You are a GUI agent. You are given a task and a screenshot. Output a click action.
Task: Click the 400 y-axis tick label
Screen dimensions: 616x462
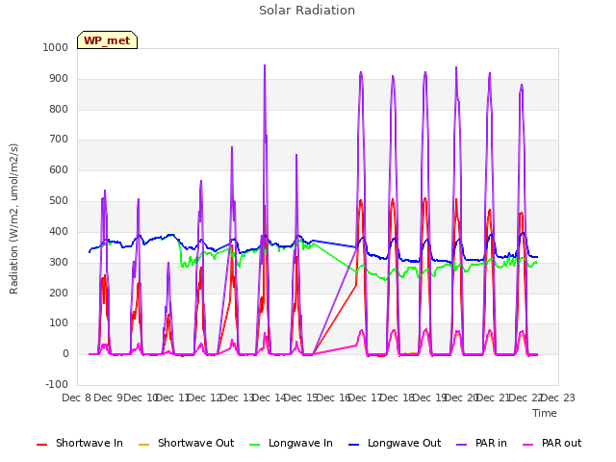59,232
